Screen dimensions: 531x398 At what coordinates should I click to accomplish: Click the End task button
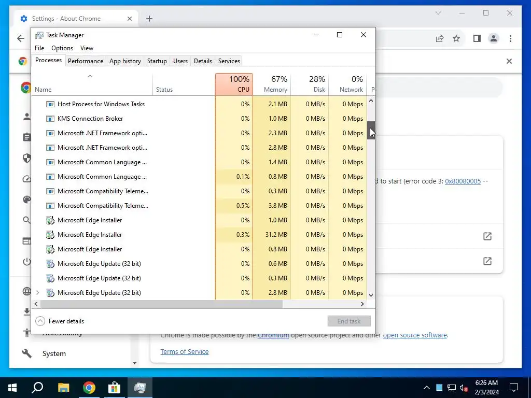pyautogui.click(x=349, y=321)
